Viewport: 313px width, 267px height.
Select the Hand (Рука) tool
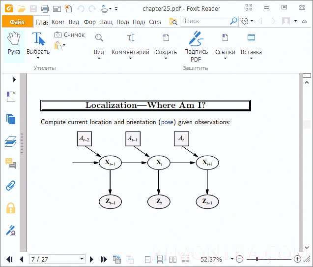click(14, 46)
